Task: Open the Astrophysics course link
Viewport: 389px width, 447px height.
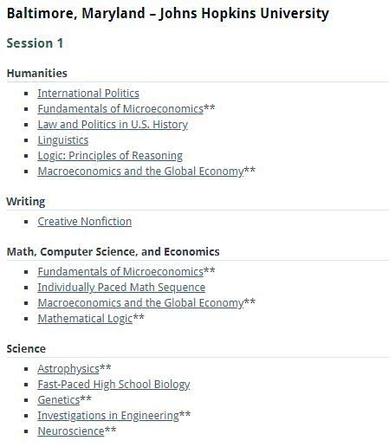Action: point(68,369)
